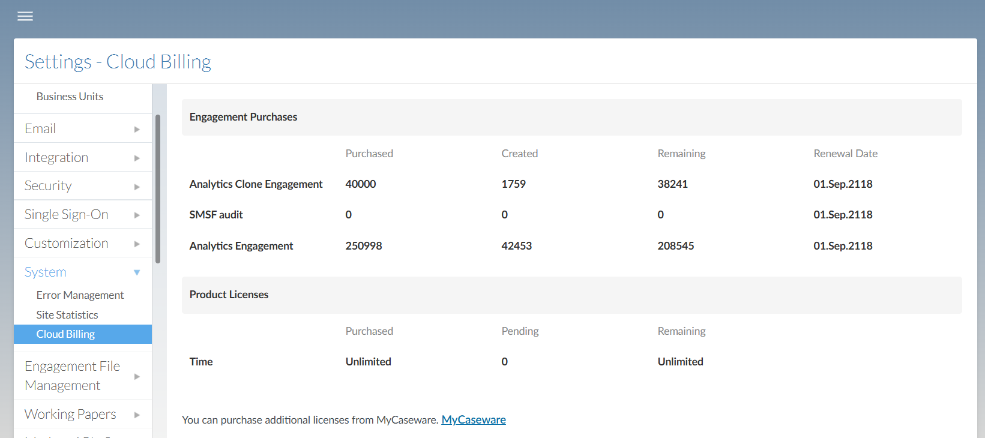Click the 38241 remaining value

pyautogui.click(x=673, y=184)
